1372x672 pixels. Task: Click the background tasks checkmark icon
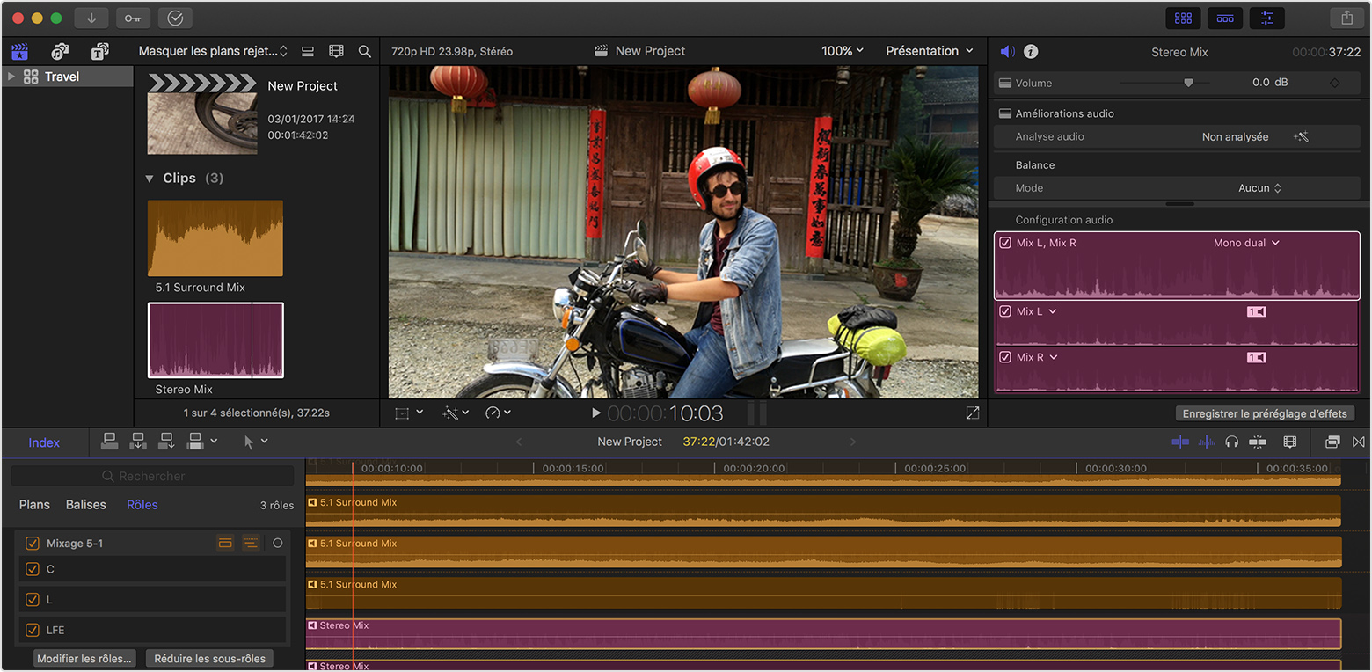(175, 18)
